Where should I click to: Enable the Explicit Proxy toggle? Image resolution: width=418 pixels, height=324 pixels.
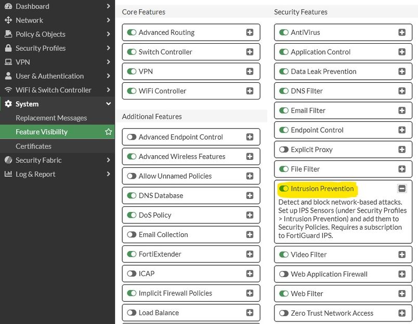click(x=284, y=149)
